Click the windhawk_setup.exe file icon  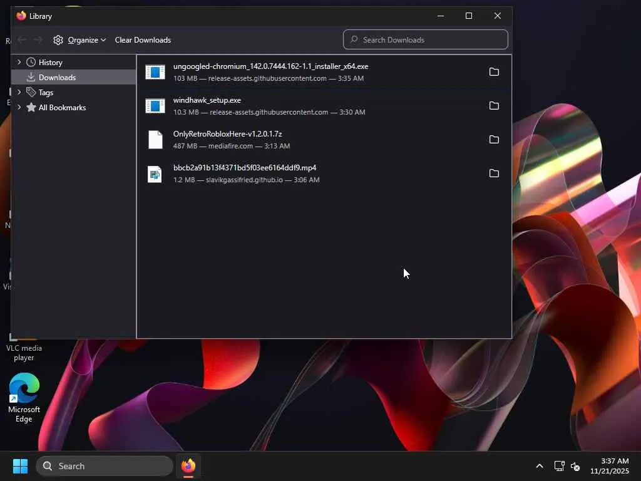155,106
